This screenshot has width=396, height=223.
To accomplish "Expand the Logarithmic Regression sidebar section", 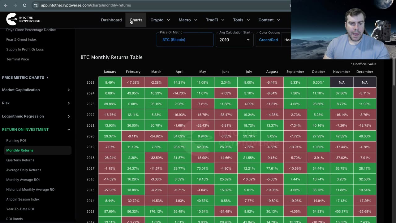I will pyautogui.click(x=37, y=116).
